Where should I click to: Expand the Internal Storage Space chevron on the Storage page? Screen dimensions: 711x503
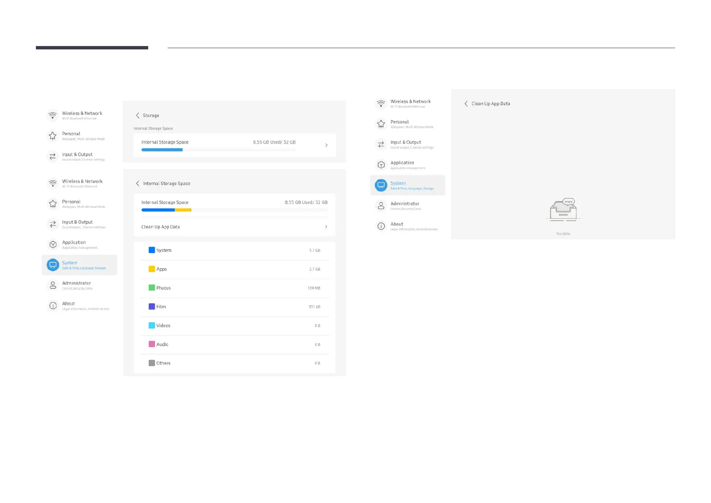point(326,145)
